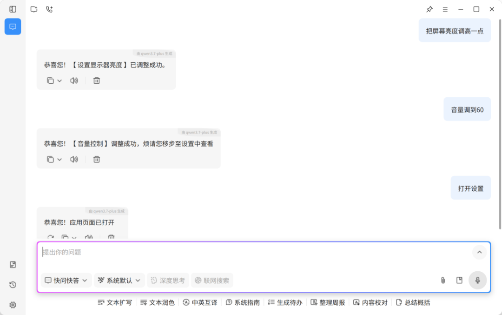Read aloud the volume control reply
Screen dimensions: 502x315
point(74,159)
